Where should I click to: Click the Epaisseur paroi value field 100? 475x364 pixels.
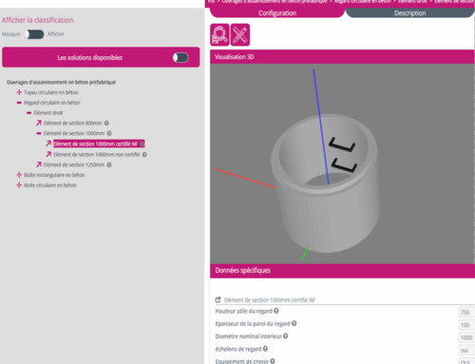(466, 325)
